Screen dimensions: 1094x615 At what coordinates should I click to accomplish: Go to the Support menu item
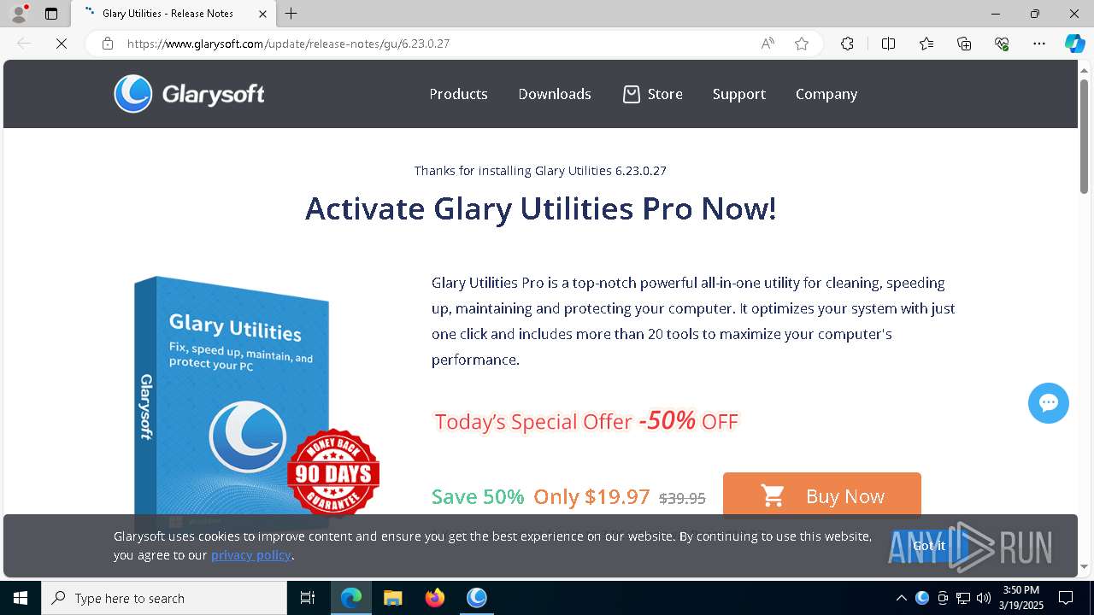tap(739, 94)
